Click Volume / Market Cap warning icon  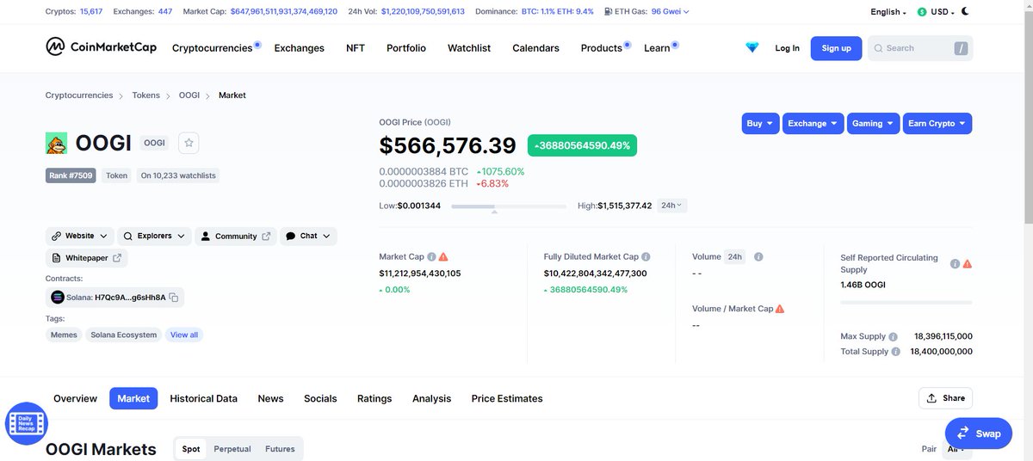coord(780,309)
